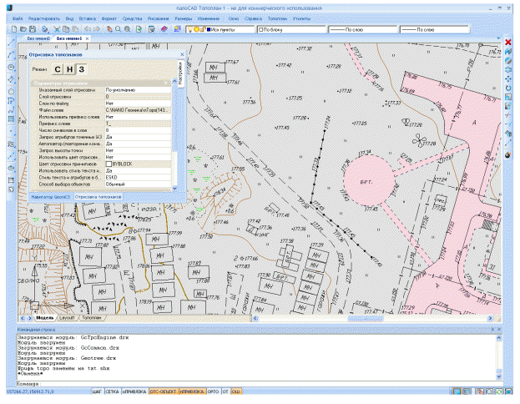Image resolution: width=520 pixels, height=404 pixels.
Task: Click the Zoom window magnifier icon
Action: pos(128,29)
